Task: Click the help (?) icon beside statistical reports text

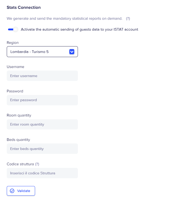Action: pyautogui.click(x=128, y=19)
